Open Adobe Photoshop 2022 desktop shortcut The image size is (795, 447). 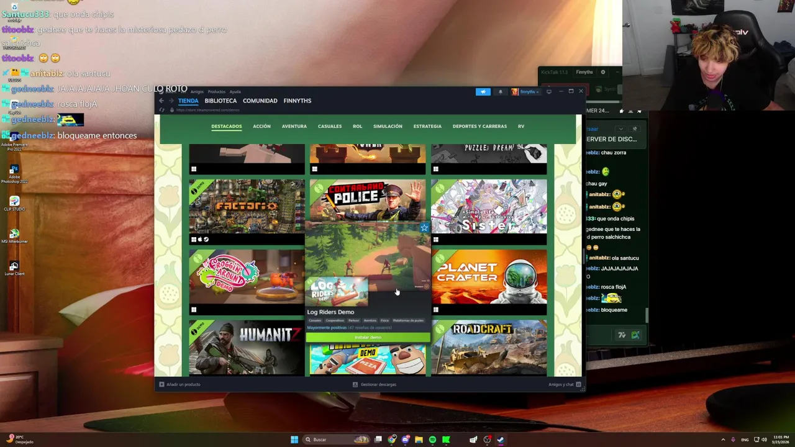point(14,174)
